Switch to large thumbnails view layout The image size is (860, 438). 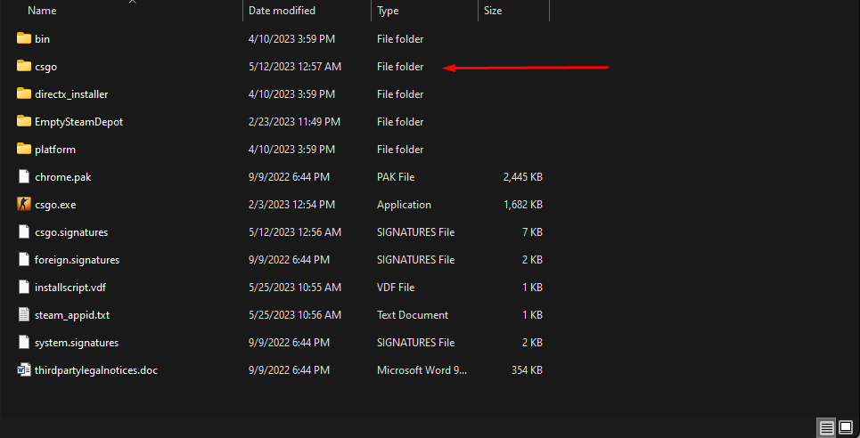click(846, 428)
